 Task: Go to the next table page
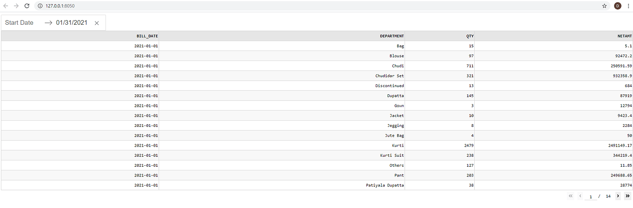tap(618, 196)
